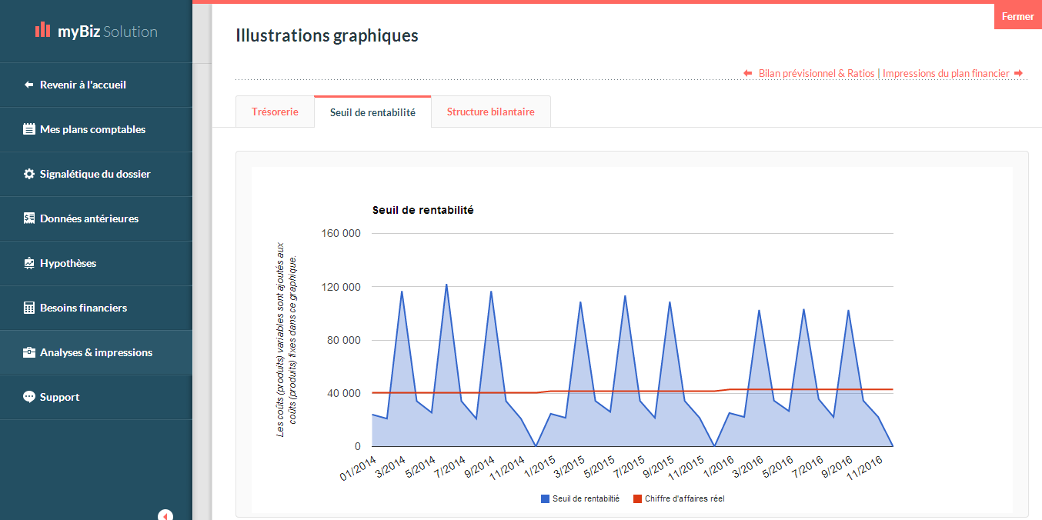Viewport: 1042px width, 520px height.
Task: Click the chart title Seuil de rentabilité
Action: click(422, 209)
